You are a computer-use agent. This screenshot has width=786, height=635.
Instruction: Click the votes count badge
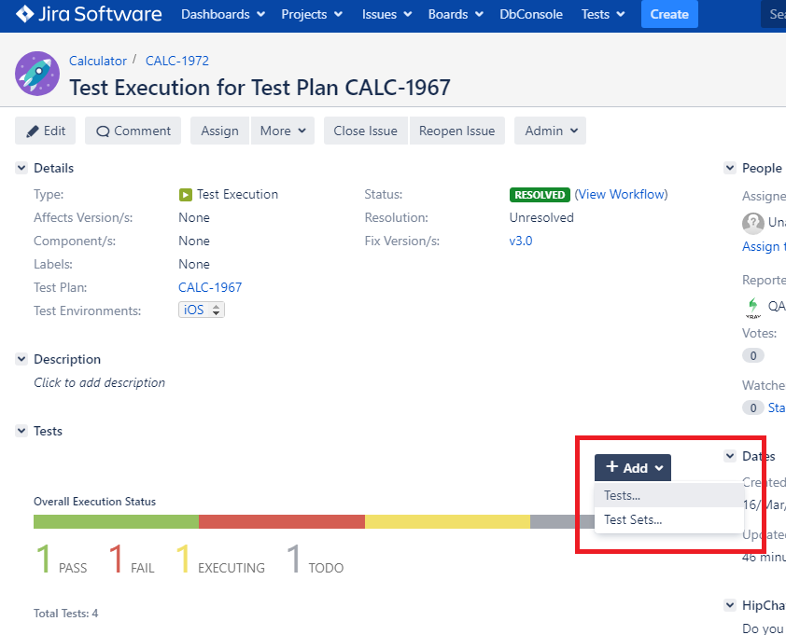coord(753,355)
